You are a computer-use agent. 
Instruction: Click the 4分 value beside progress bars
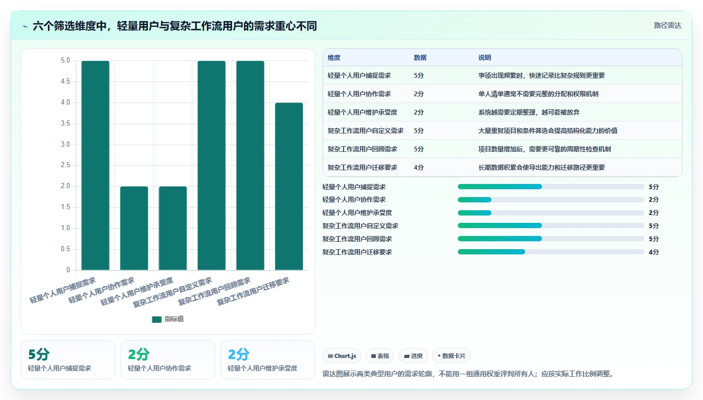coord(654,252)
